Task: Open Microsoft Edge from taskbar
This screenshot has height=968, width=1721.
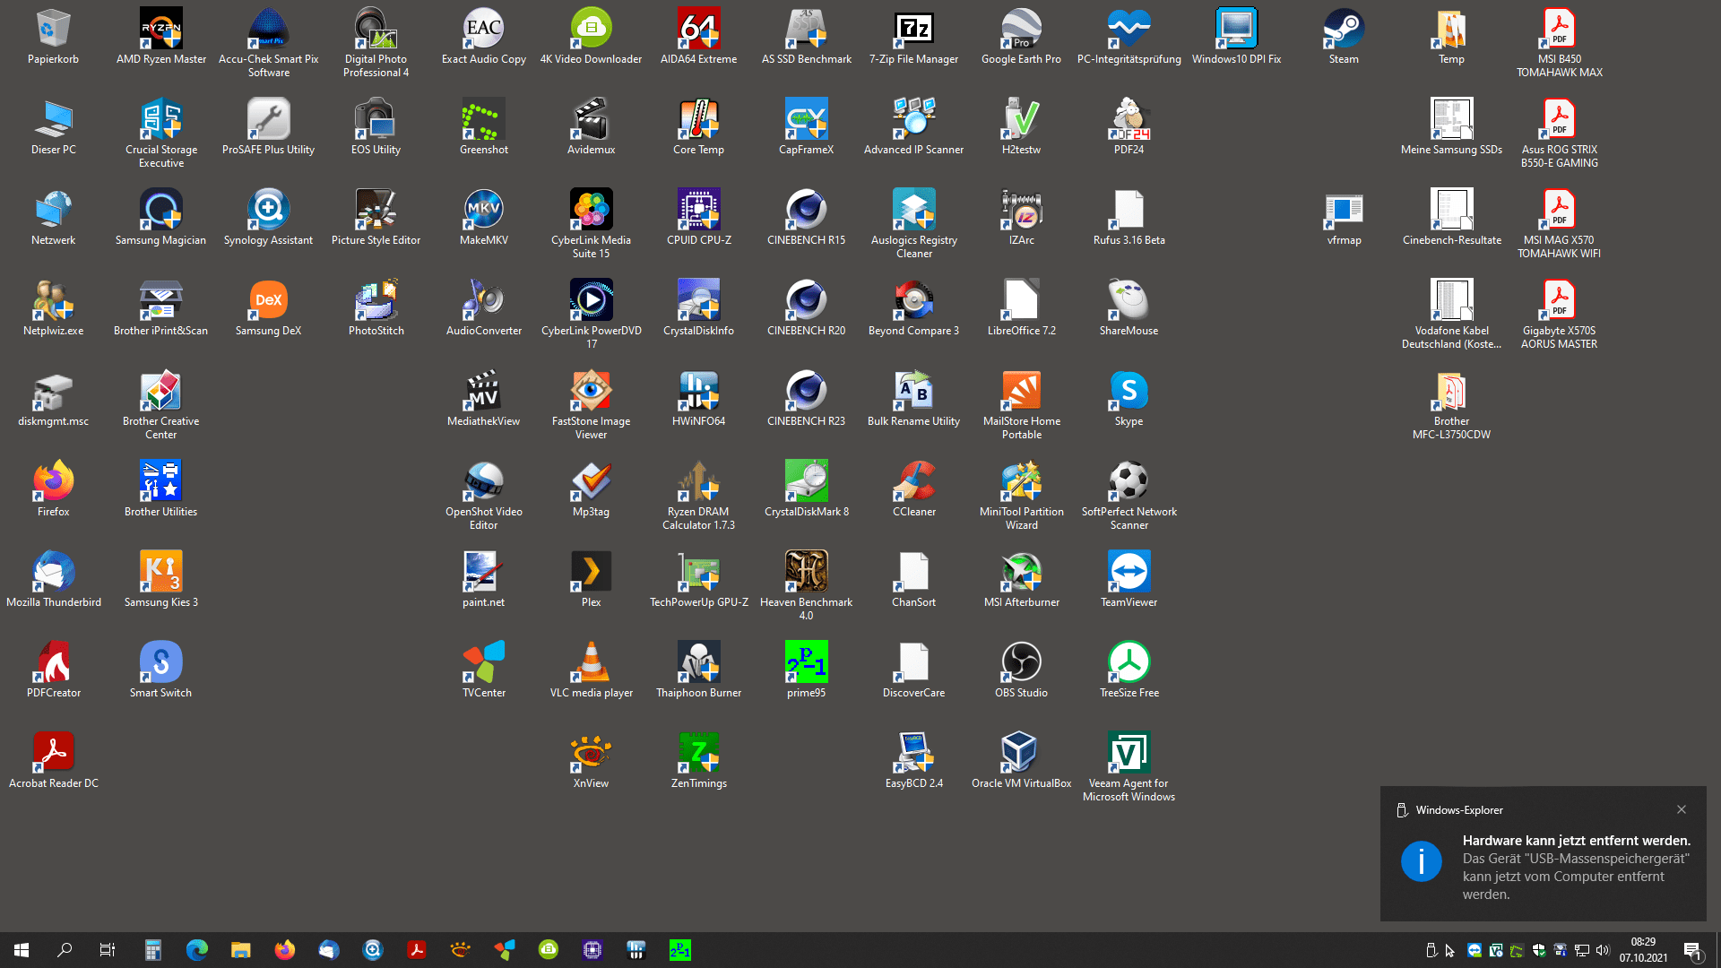Action: (197, 950)
